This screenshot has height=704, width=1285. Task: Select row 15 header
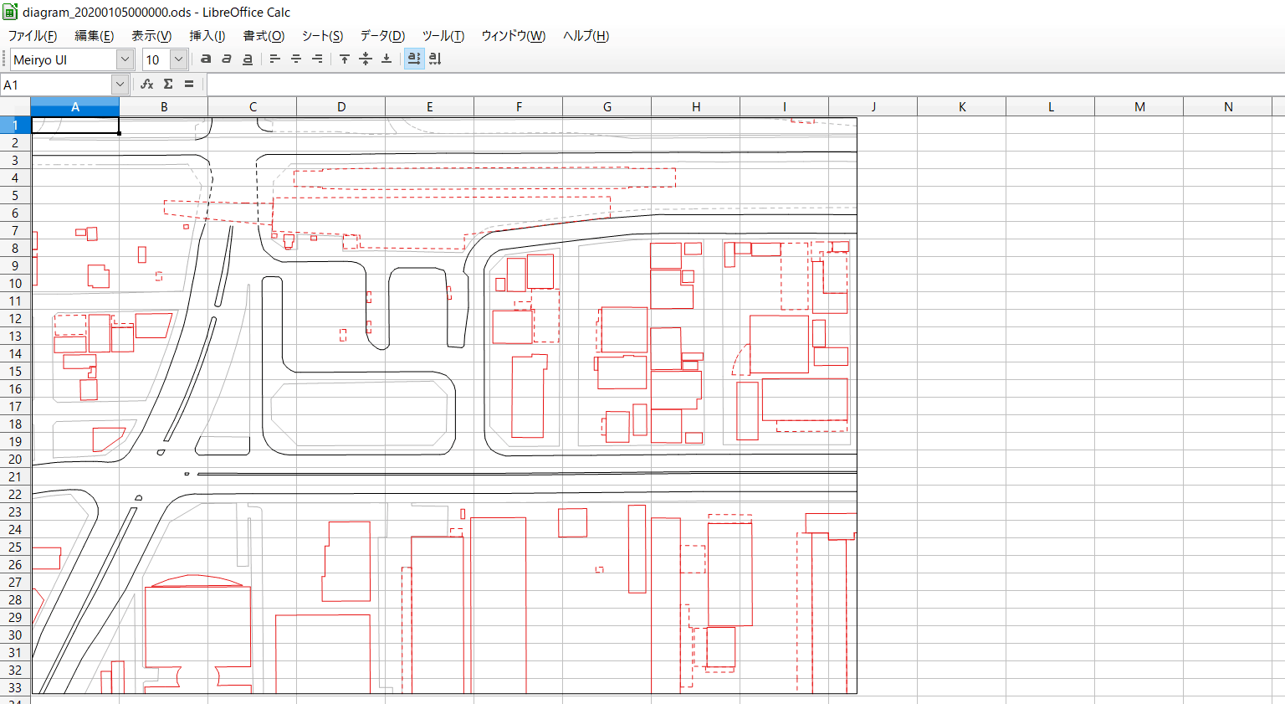[15, 372]
